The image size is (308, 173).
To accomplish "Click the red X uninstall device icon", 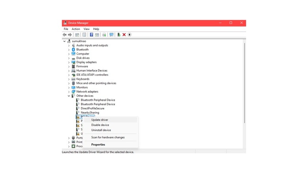I will point(124,35).
